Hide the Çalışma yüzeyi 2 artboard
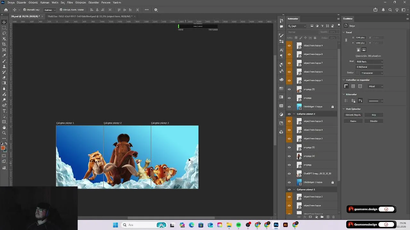Viewport: 410px width, 230px height. 289,114
